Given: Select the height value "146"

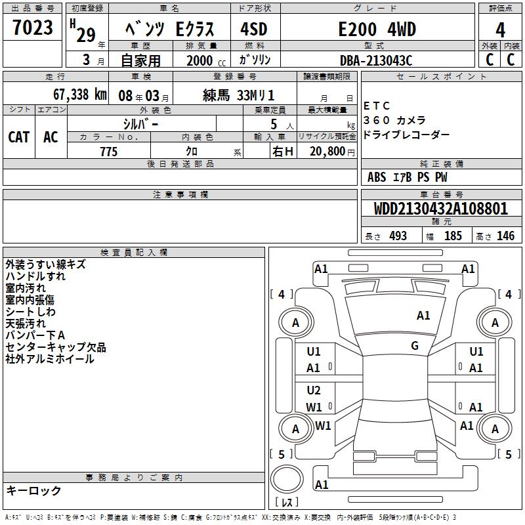Looking at the screenshot, I should (505, 236).
